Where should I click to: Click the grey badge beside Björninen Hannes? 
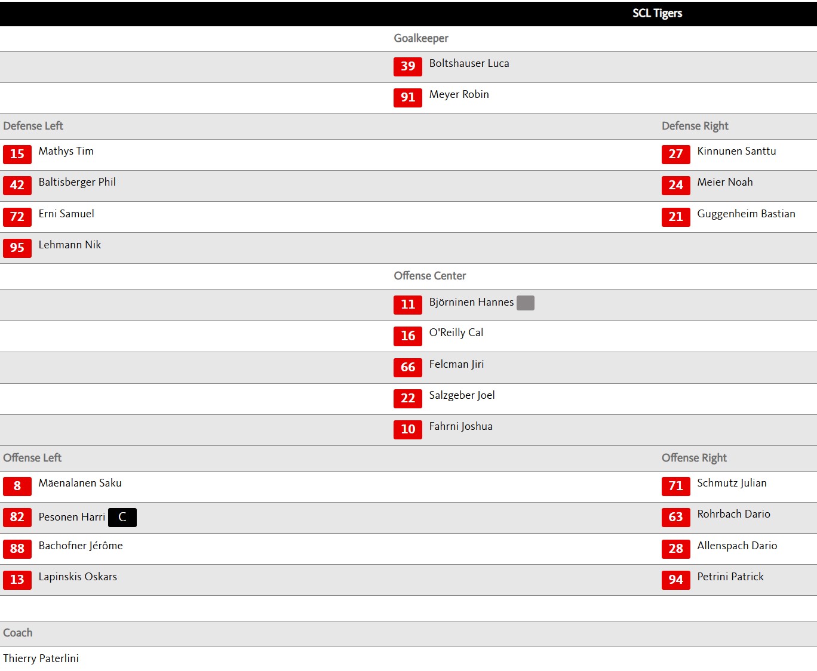(526, 303)
